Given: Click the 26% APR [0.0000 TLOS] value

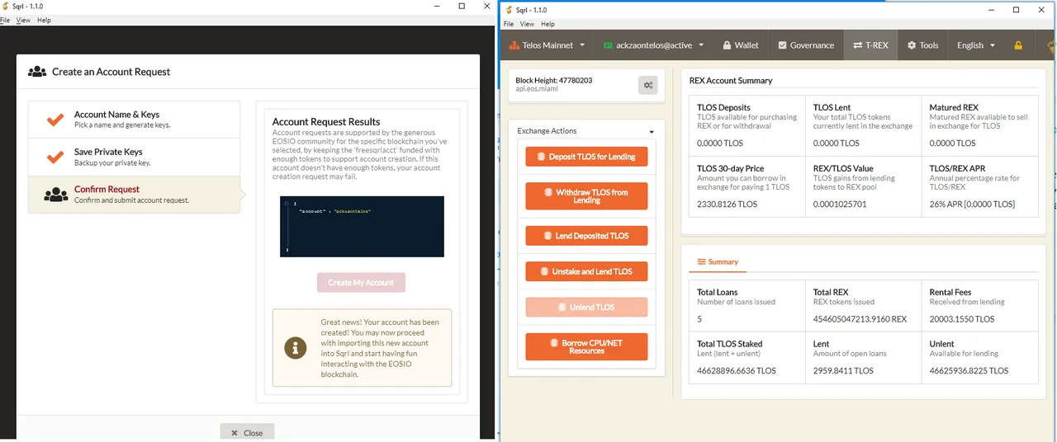Looking at the screenshot, I should coord(972,205).
